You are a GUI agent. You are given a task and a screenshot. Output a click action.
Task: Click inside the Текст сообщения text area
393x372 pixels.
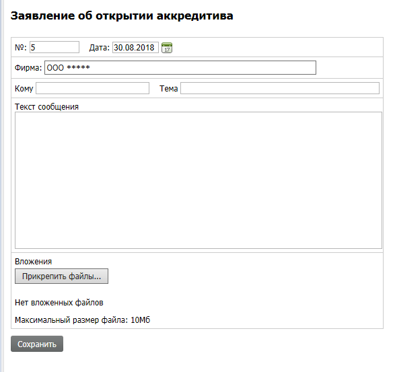click(199, 180)
